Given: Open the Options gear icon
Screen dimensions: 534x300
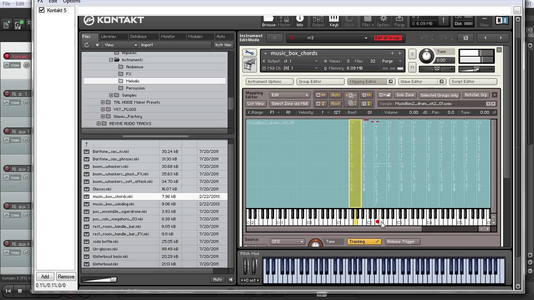Looking at the screenshot, I should click(383, 21).
